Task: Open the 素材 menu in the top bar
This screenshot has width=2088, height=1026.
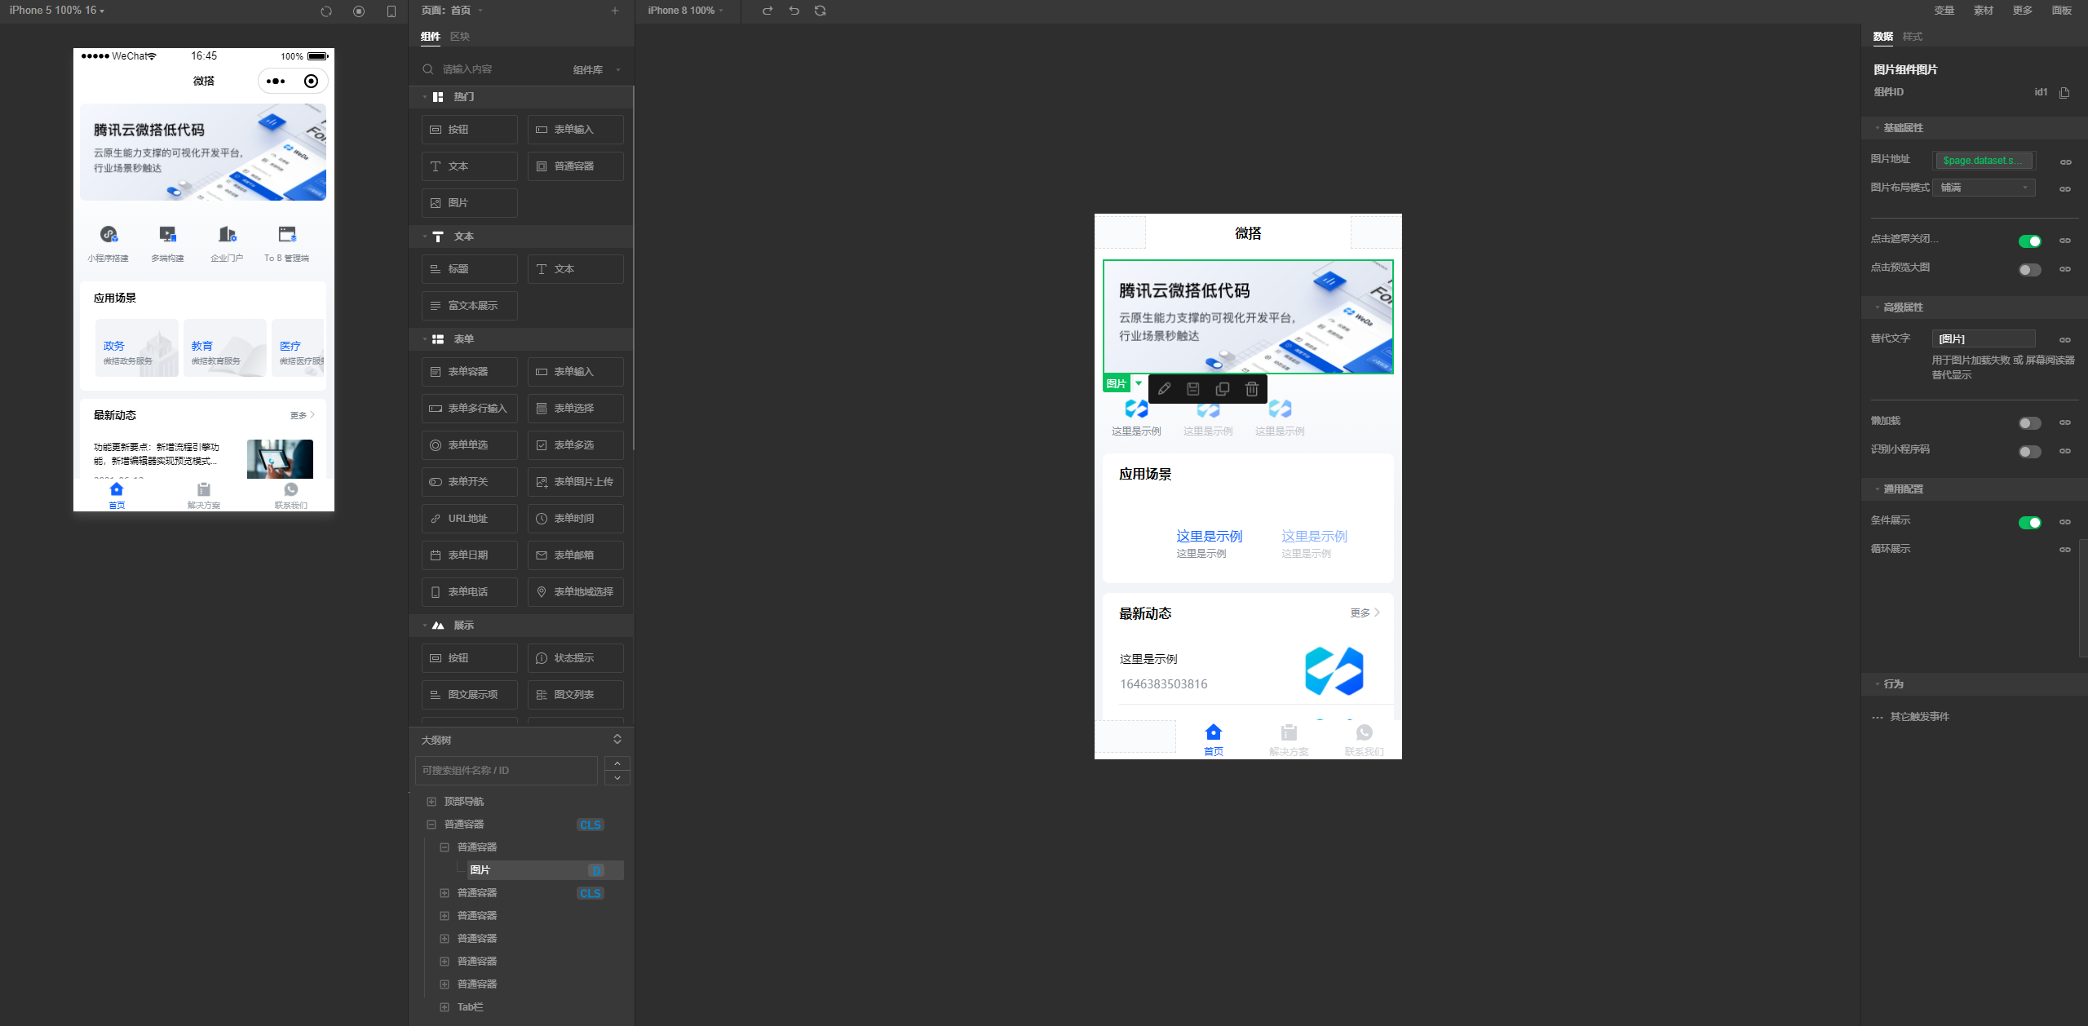Action: pos(1983,11)
